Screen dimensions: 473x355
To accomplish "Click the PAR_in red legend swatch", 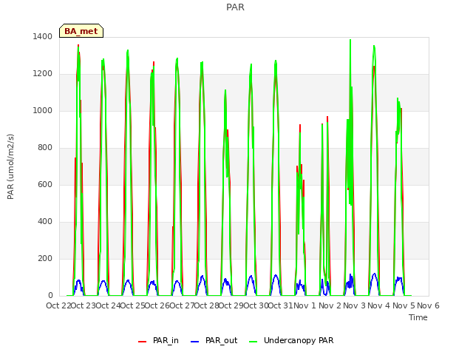I will click(x=142, y=342).
